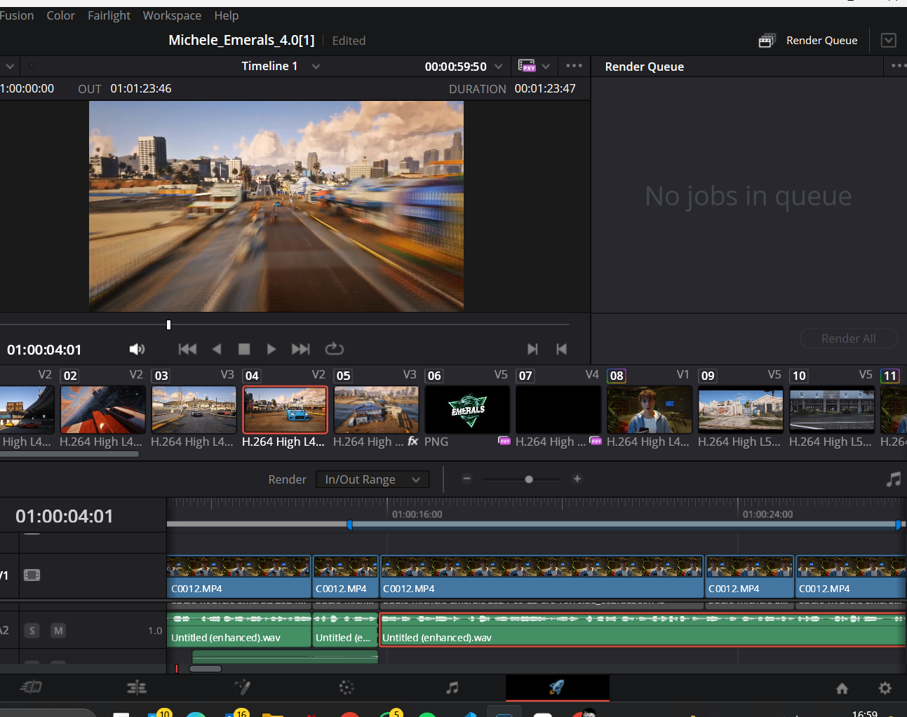Select first C0012.MP4 video clip
907x717 pixels.
tap(239, 577)
